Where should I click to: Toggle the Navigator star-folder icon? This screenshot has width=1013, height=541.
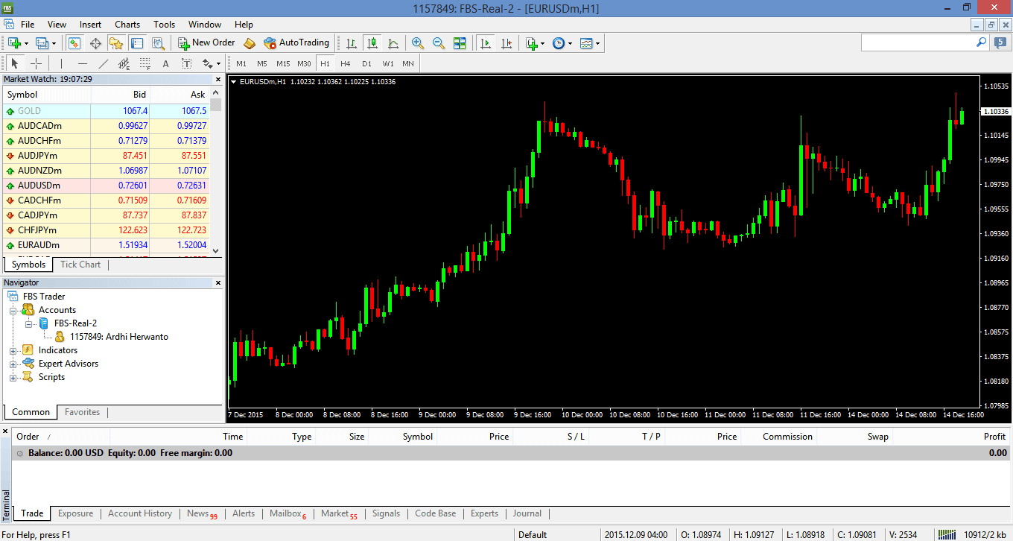(x=115, y=43)
